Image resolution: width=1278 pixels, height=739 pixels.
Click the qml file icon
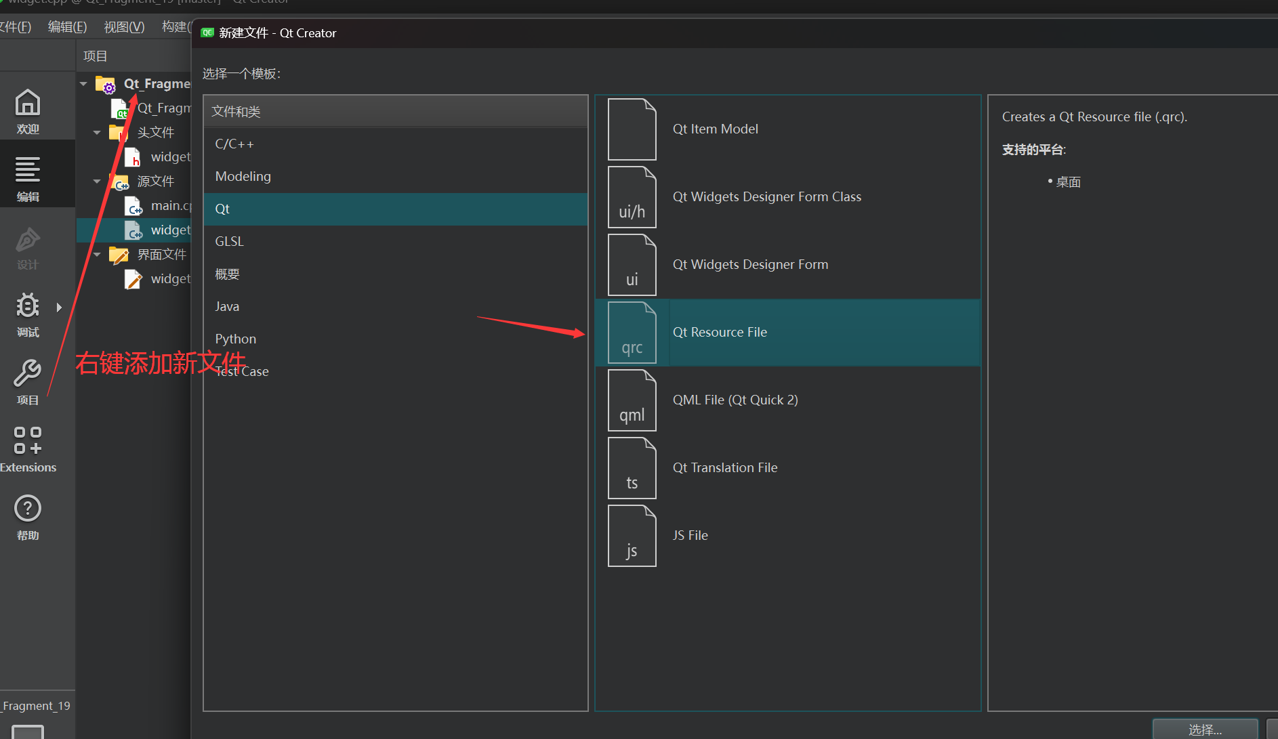click(632, 400)
